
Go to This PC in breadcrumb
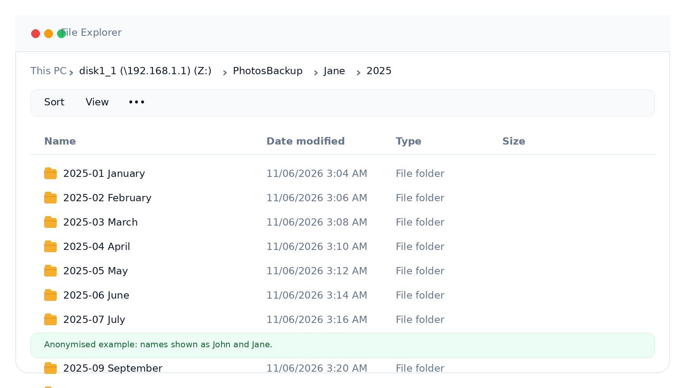click(x=48, y=71)
